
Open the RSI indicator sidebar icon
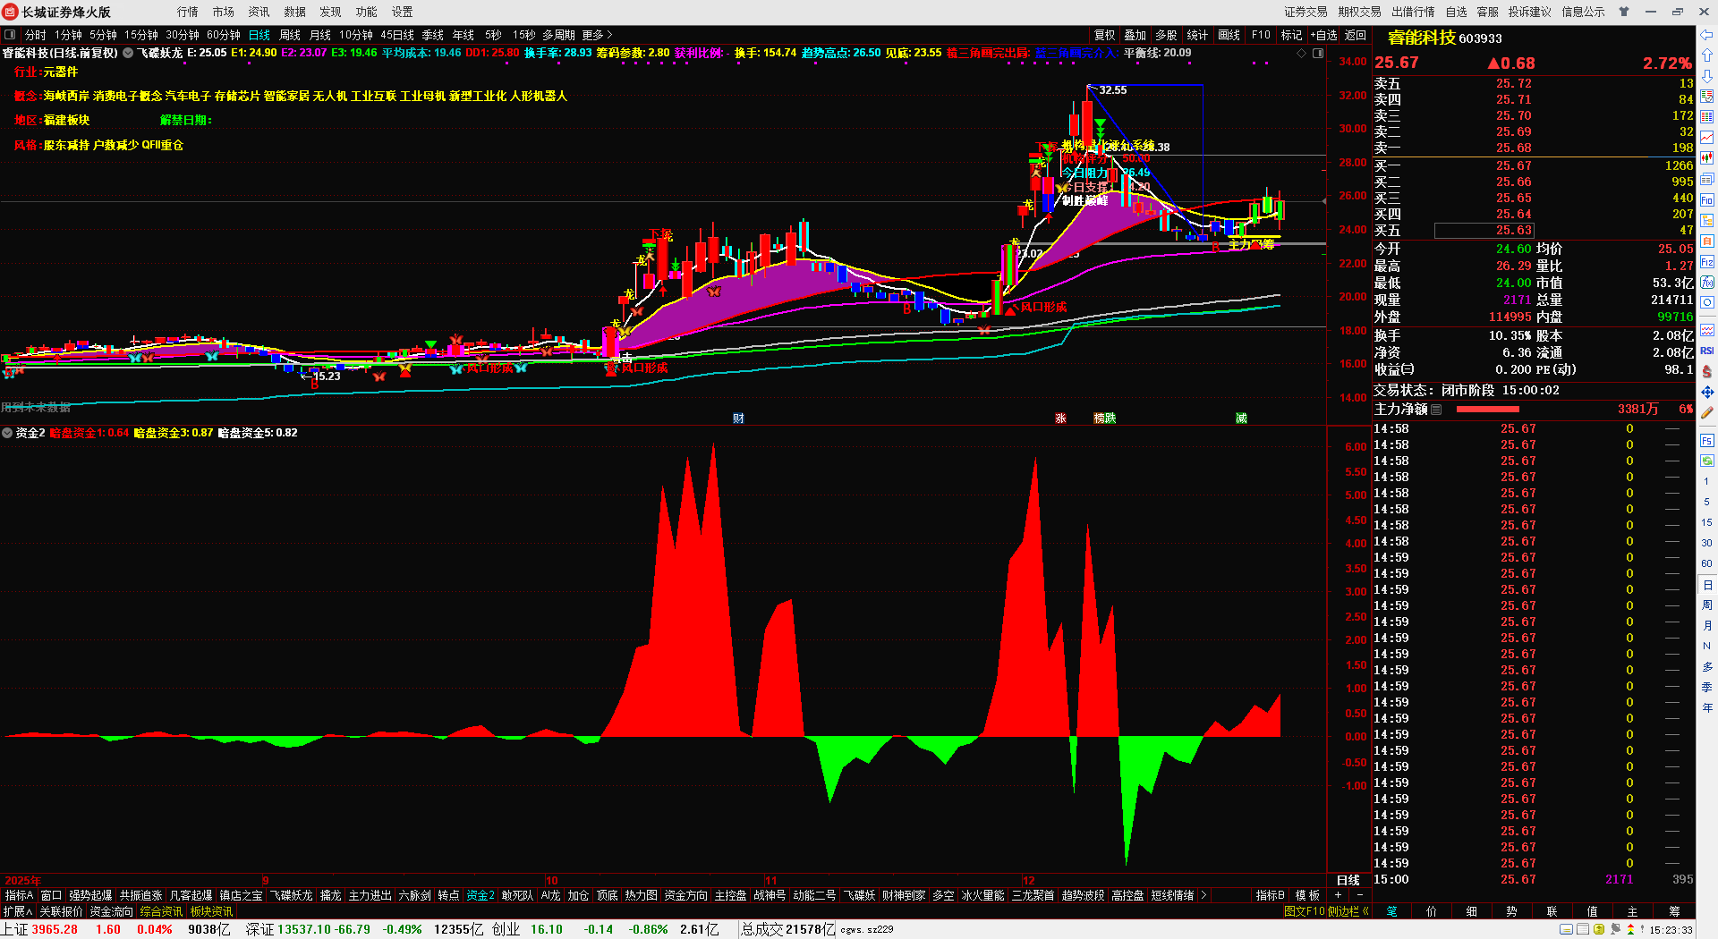point(1707,351)
